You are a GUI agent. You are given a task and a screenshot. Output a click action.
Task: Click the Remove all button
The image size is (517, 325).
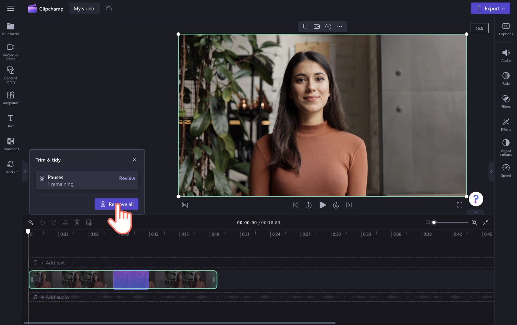[116, 204]
